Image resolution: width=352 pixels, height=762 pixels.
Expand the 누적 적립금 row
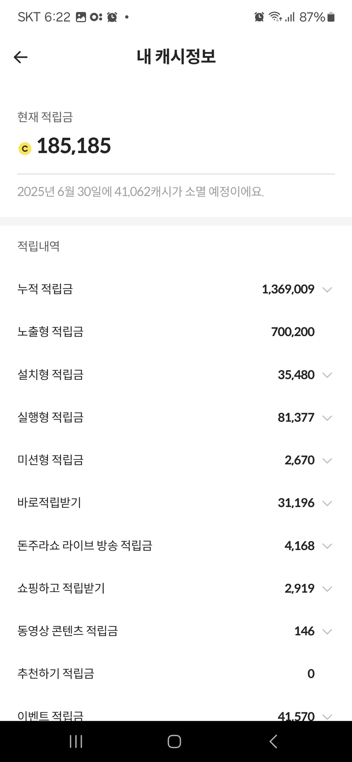click(x=327, y=290)
